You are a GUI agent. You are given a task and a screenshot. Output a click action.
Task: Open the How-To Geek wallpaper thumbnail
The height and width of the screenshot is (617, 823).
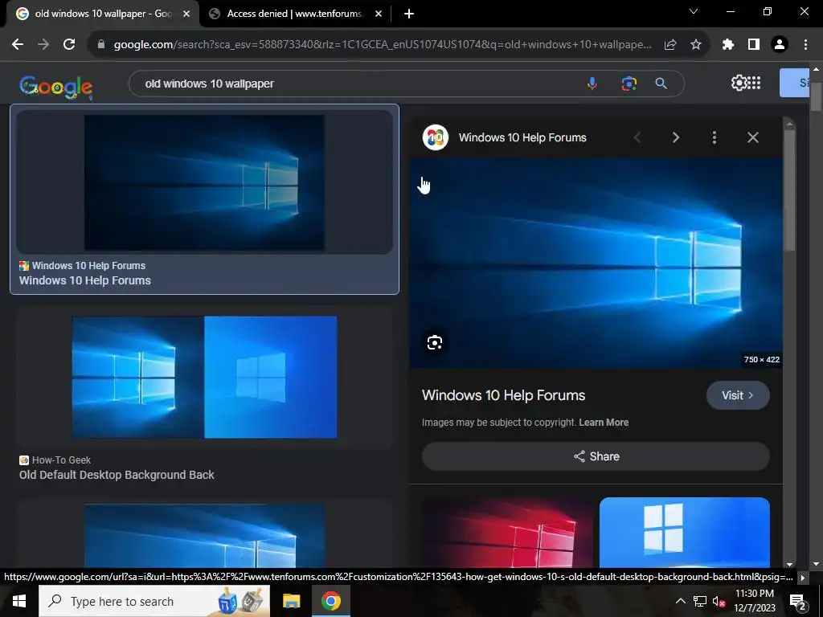[204, 377]
